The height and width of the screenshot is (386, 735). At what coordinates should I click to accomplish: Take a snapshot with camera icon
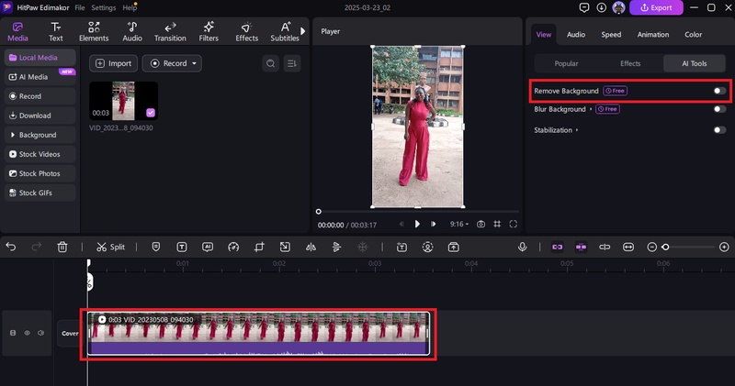pyautogui.click(x=481, y=224)
